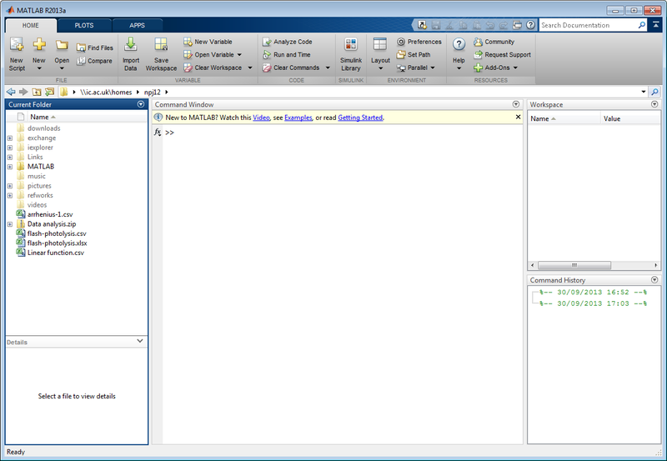
Task: Open the Getting Started link
Action: (360, 118)
